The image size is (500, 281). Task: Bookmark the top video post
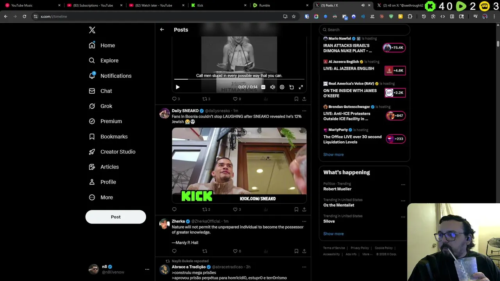point(296,99)
